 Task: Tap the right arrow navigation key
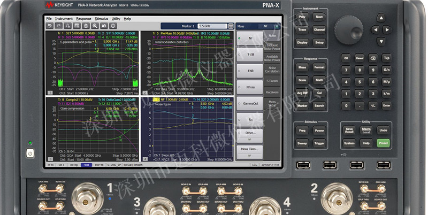point(387,30)
